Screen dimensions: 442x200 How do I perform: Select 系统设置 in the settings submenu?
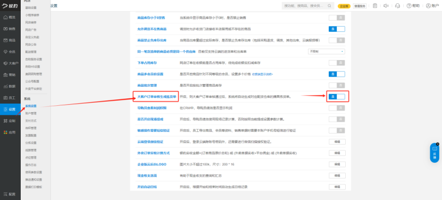[x=31, y=106]
